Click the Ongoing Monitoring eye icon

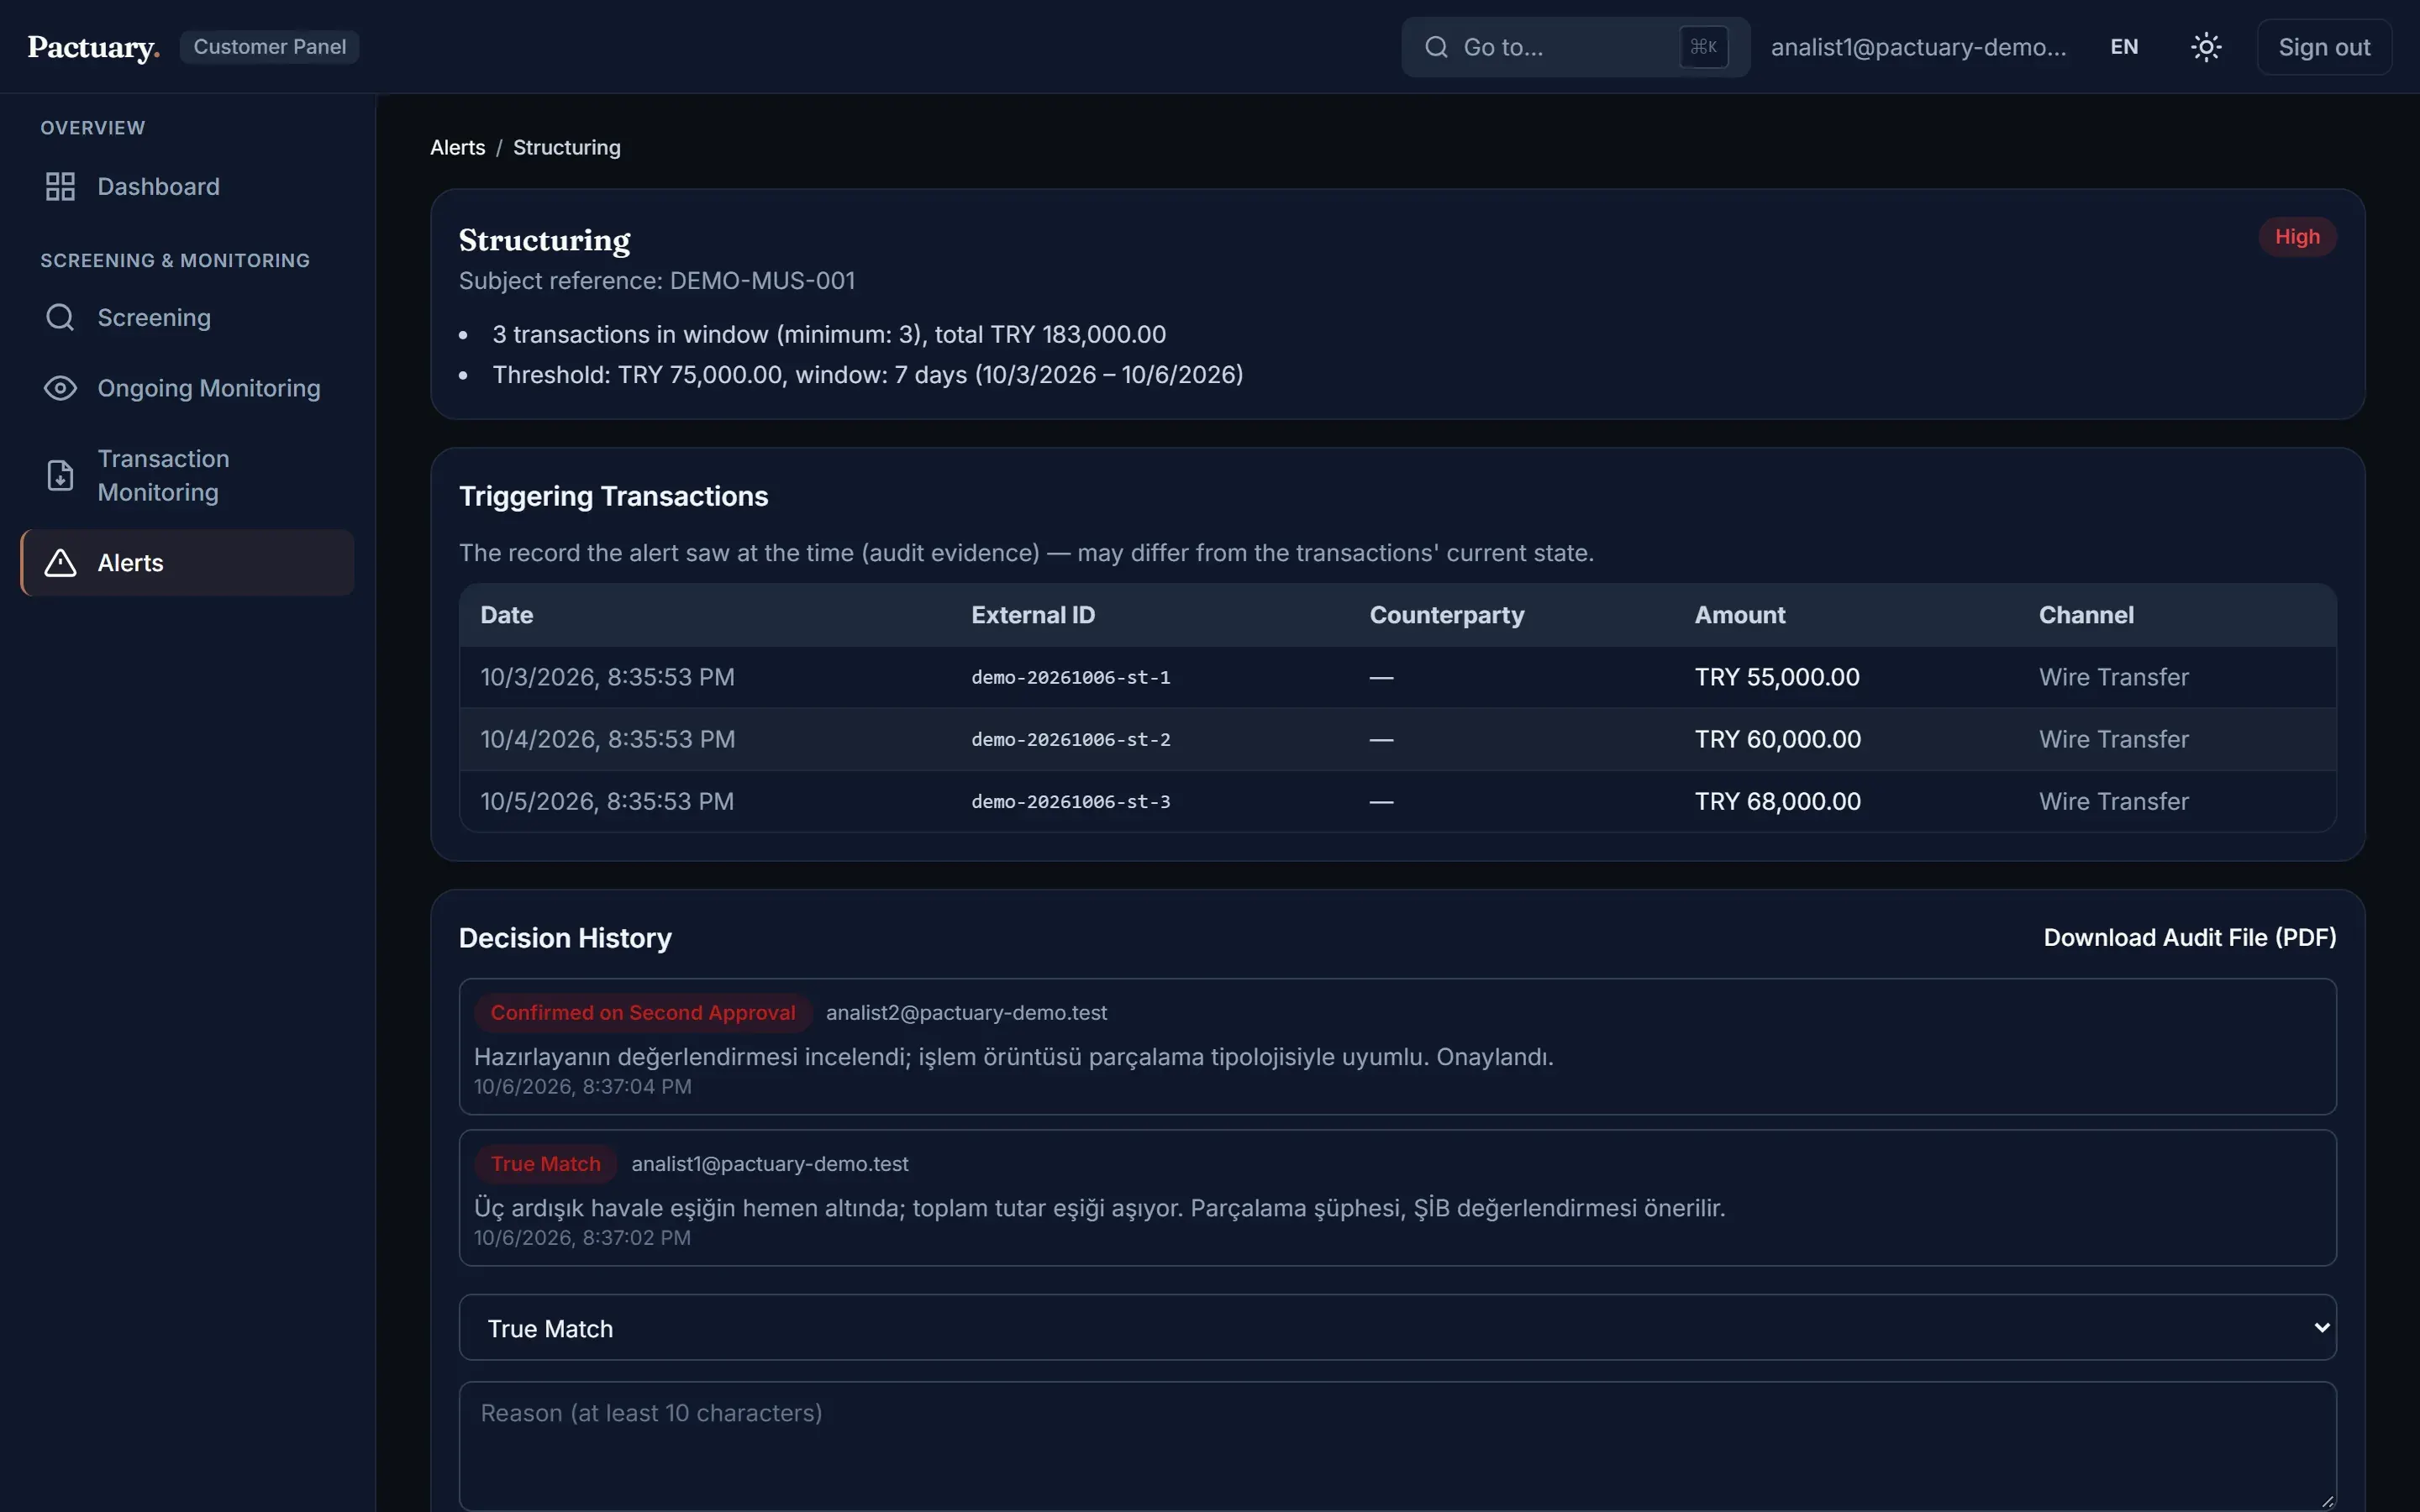(x=60, y=388)
